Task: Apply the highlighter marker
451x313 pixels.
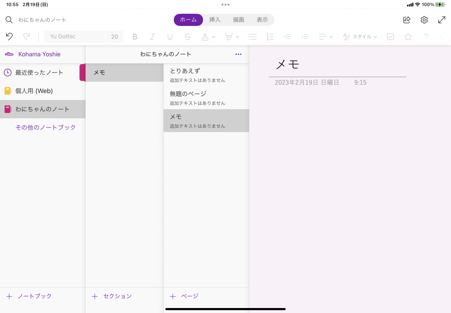Action: tap(229, 37)
